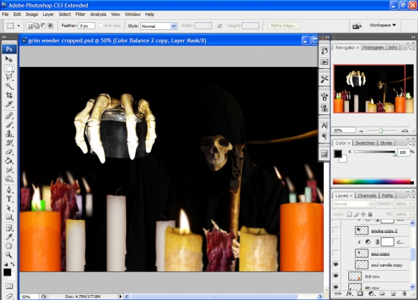Create a new group folder button

[x=382, y=294]
